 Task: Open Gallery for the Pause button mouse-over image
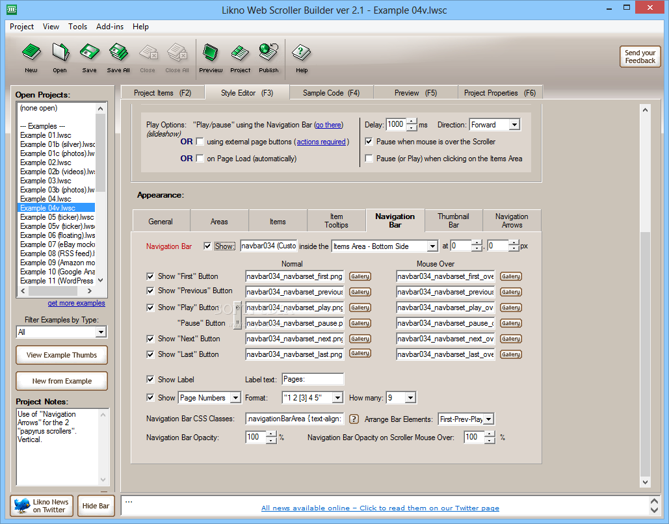(x=511, y=323)
